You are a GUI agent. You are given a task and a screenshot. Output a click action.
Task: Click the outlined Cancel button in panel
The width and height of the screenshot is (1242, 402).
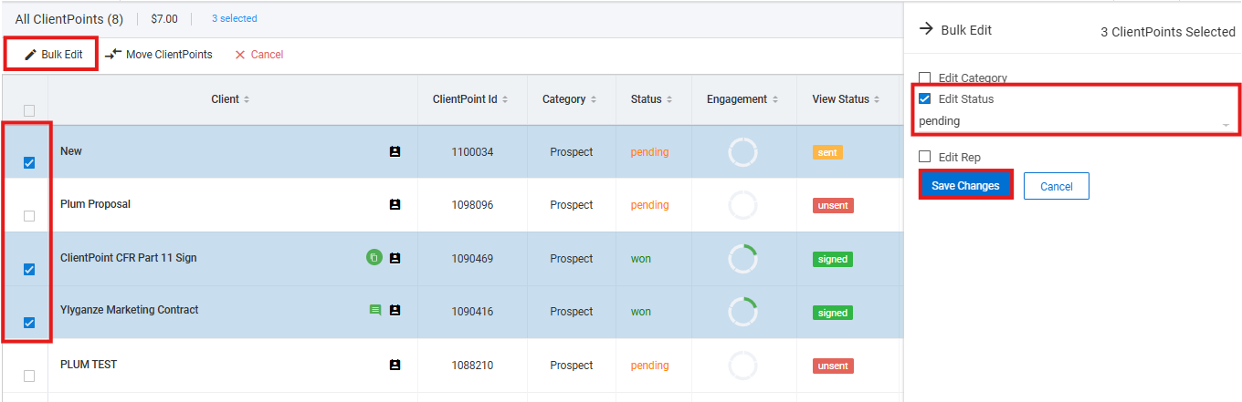coord(1057,186)
